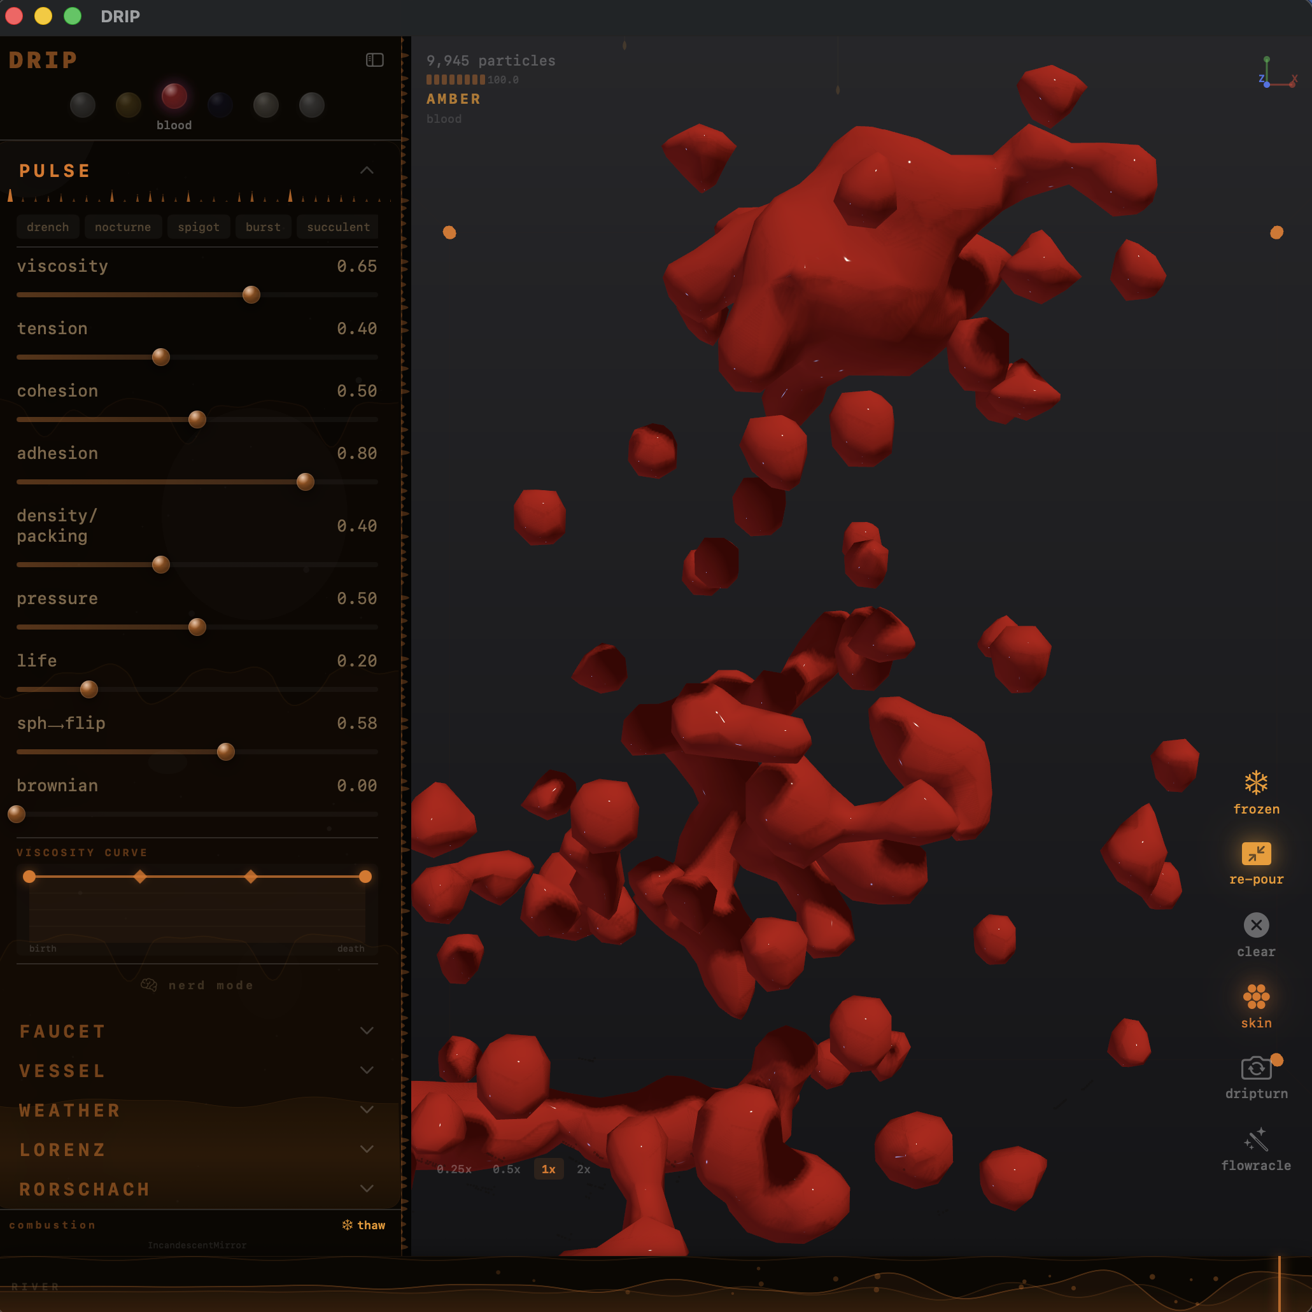The height and width of the screenshot is (1312, 1312).
Task: Collapse the PULSE section
Action: click(x=367, y=170)
